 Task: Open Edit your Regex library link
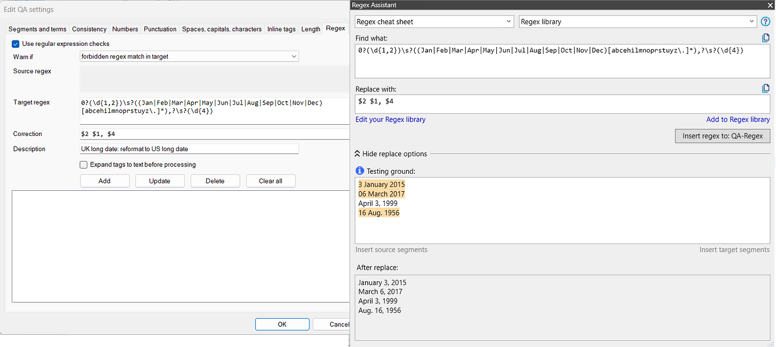[391, 119]
